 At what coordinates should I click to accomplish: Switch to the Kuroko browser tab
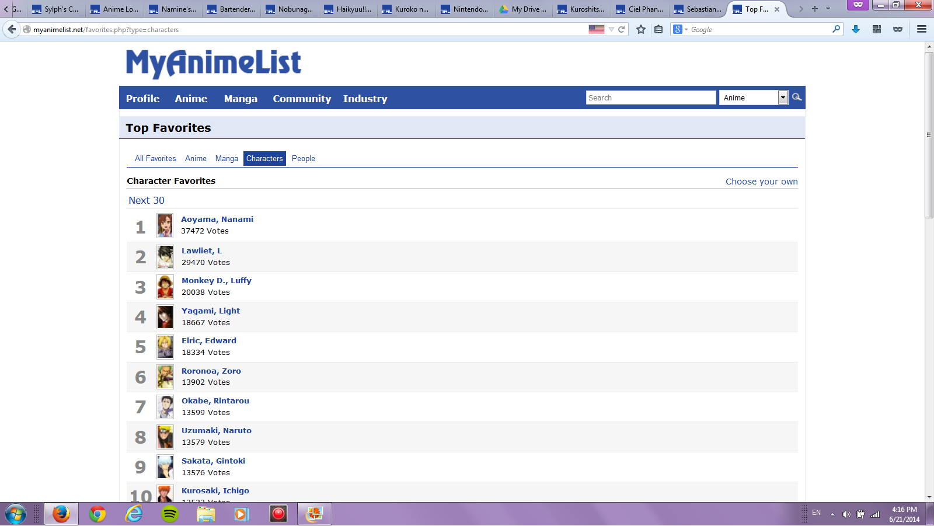point(406,9)
